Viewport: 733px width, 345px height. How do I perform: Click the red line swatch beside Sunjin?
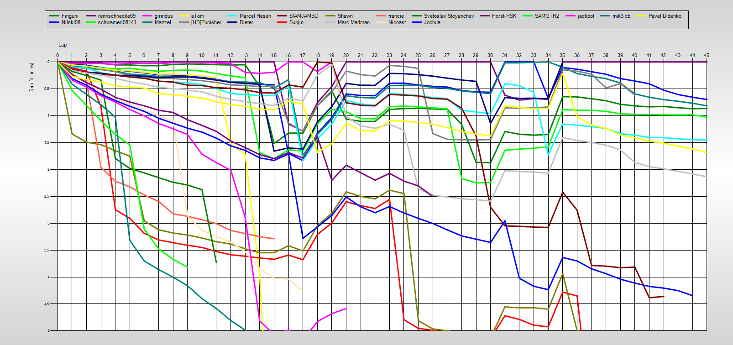(282, 22)
